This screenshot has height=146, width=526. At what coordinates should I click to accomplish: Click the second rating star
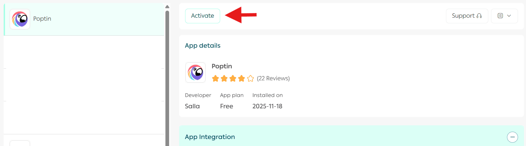224,79
